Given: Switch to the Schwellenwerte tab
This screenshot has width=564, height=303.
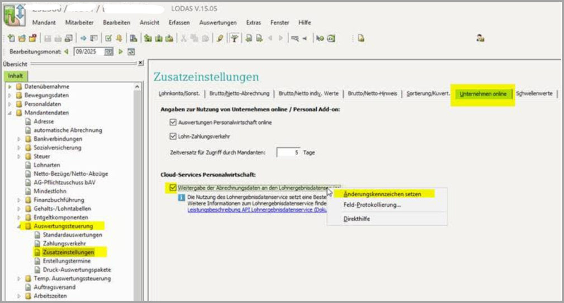Looking at the screenshot, I should (534, 94).
